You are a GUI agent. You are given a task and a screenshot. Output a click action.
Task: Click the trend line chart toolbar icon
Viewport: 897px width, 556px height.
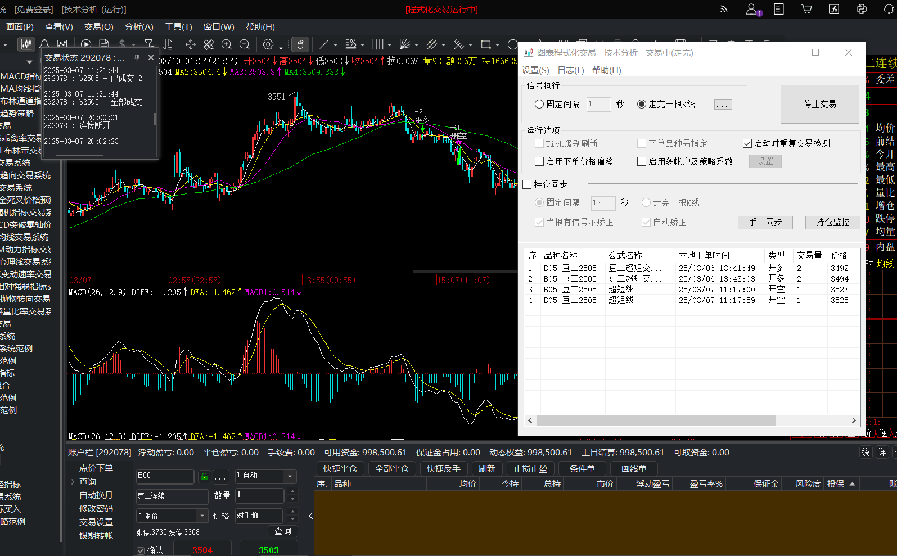coord(62,44)
